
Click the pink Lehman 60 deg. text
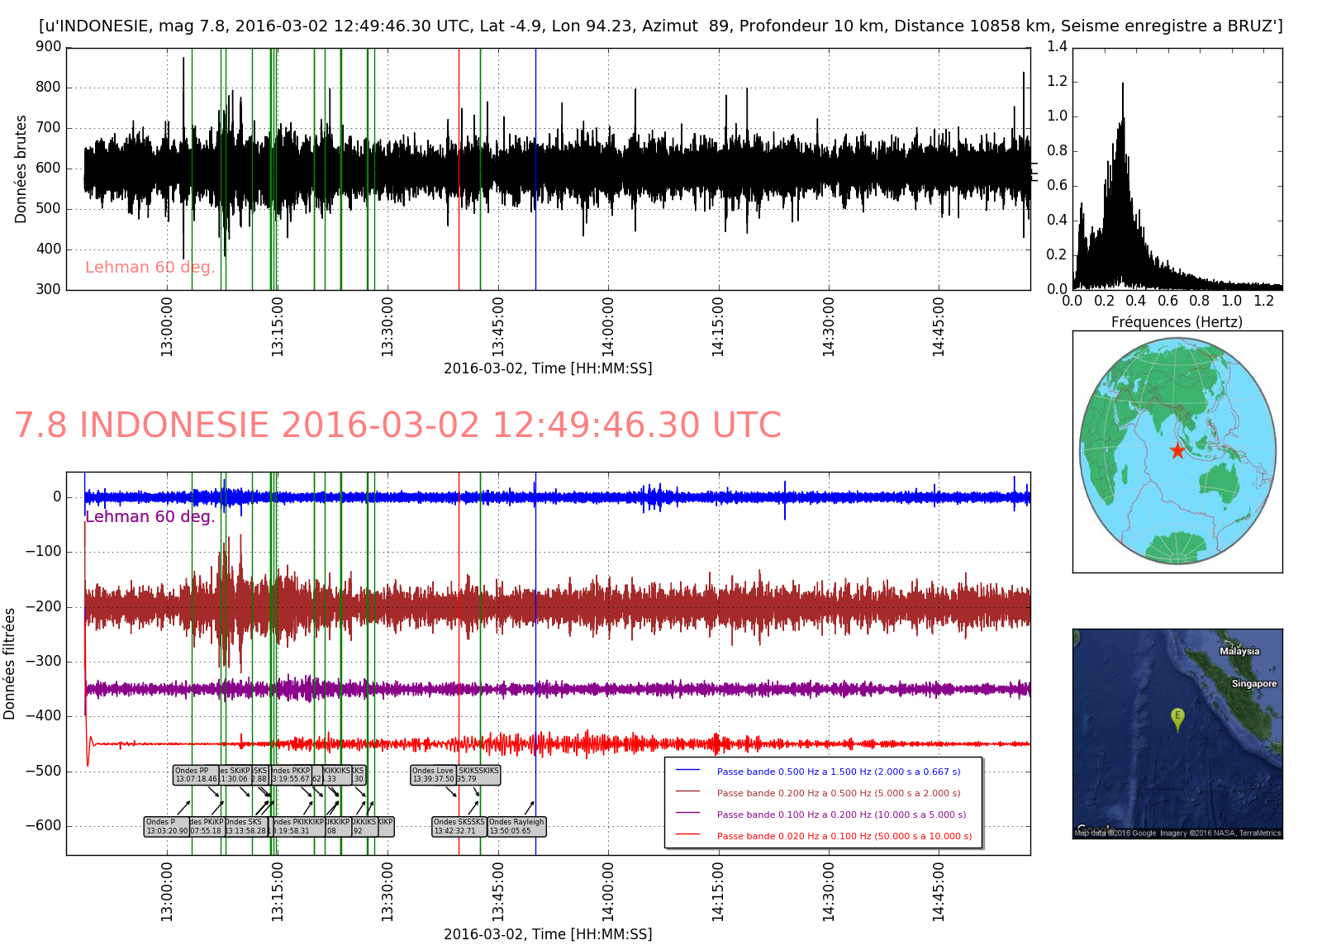click(x=150, y=267)
